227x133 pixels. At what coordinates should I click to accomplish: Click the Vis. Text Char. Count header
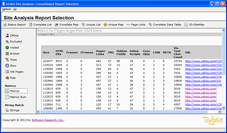(x=178, y=53)
